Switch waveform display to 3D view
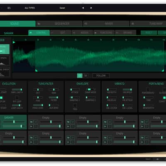166x166 pixels. click(x=85, y=76)
